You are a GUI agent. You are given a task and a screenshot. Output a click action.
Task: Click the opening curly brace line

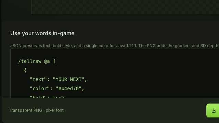pyautogui.click(x=25, y=70)
